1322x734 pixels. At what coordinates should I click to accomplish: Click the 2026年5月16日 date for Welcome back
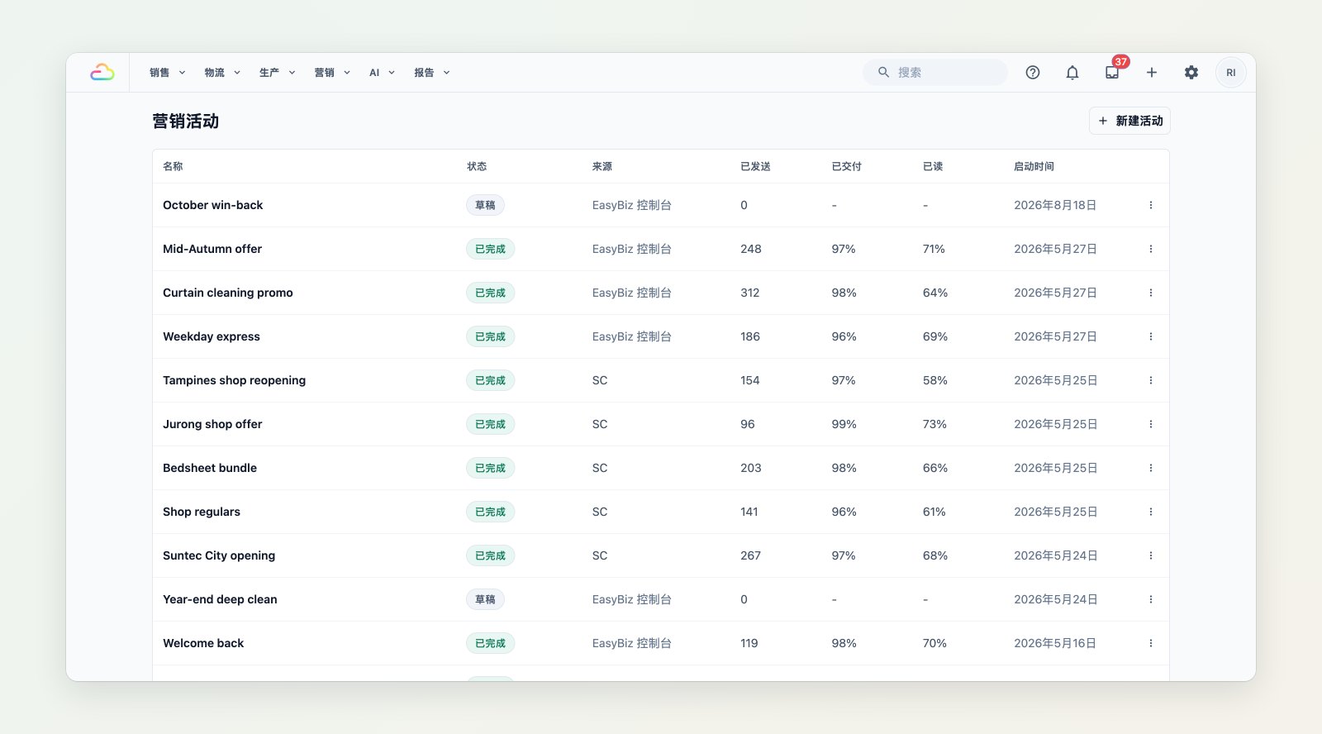1055,643
